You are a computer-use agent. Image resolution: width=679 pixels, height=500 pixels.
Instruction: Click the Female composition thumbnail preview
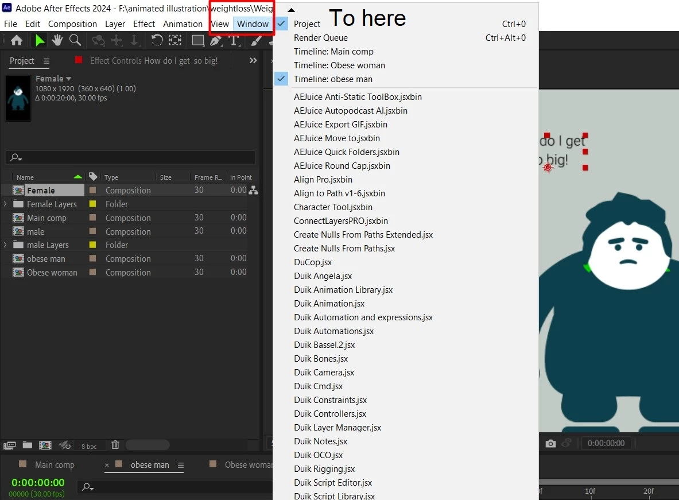(x=18, y=98)
